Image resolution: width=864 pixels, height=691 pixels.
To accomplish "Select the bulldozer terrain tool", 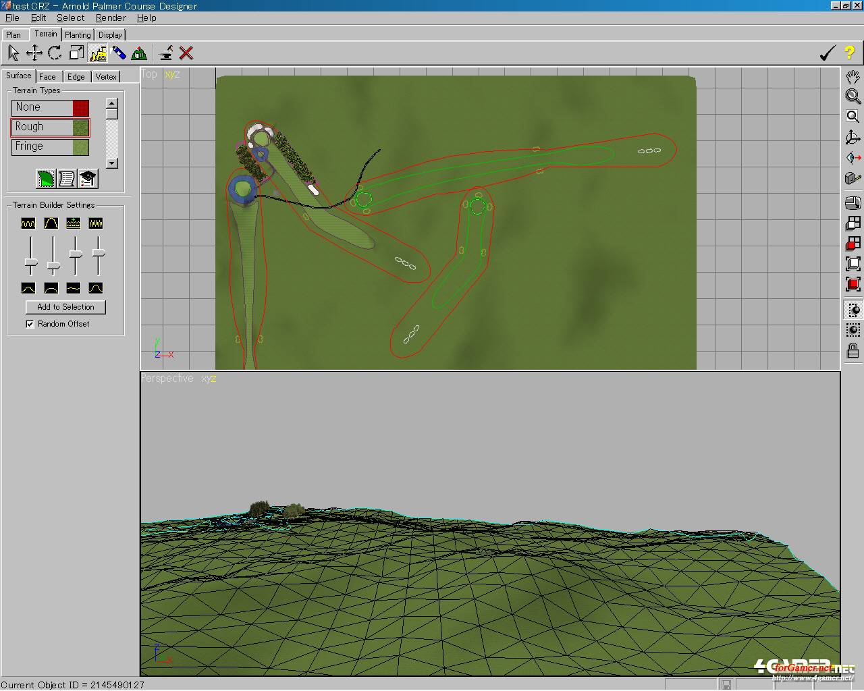I will click(x=98, y=53).
